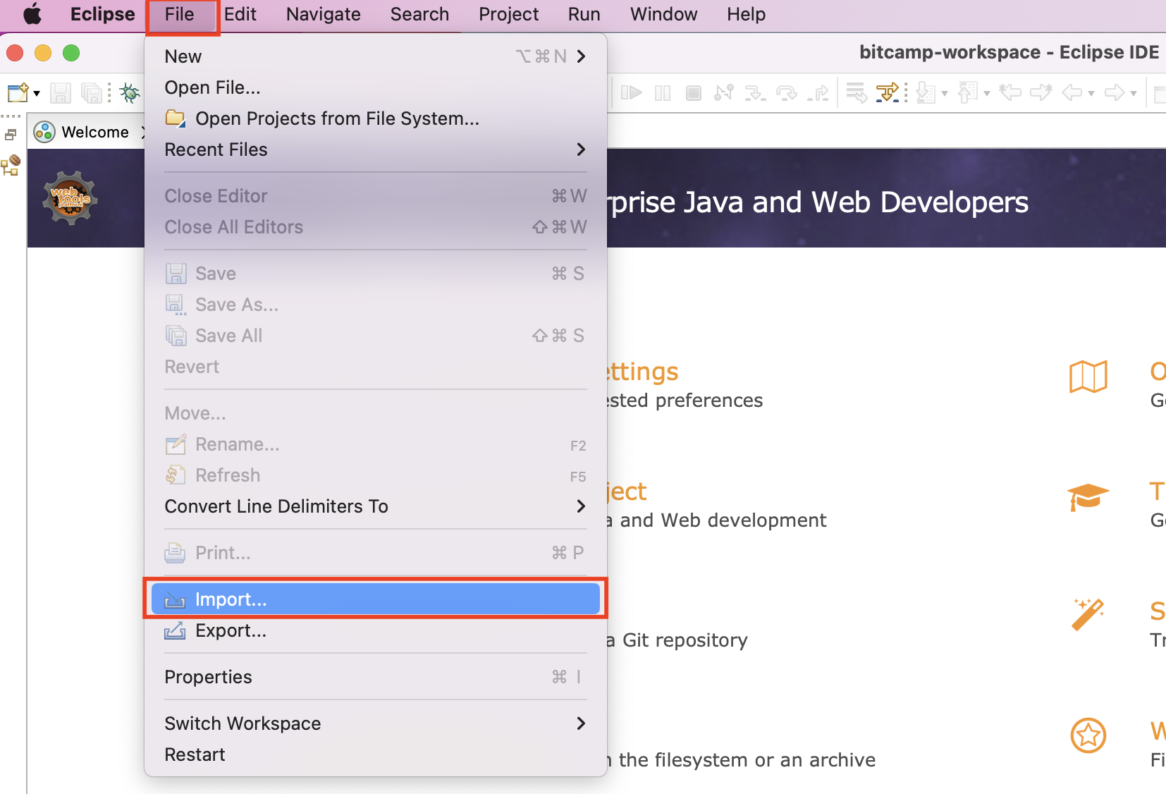Click the star What's New icon
Image resolution: width=1166 pixels, height=794 pixels.
point(1088,735)
